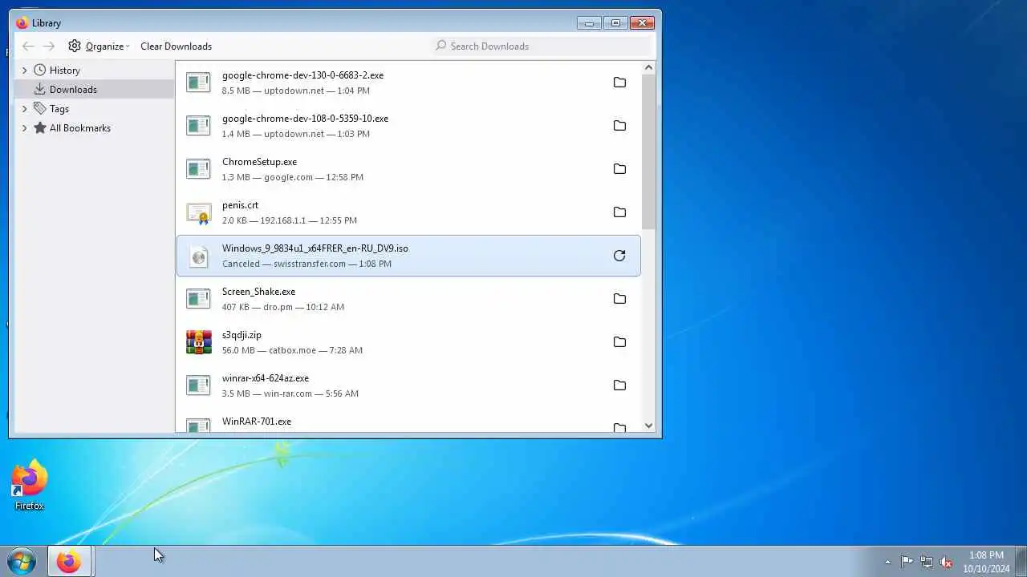Image resolution: width=1027 pixels, height=577 pixels.
Task: Minimize the Library window
Action: point(589,22)
